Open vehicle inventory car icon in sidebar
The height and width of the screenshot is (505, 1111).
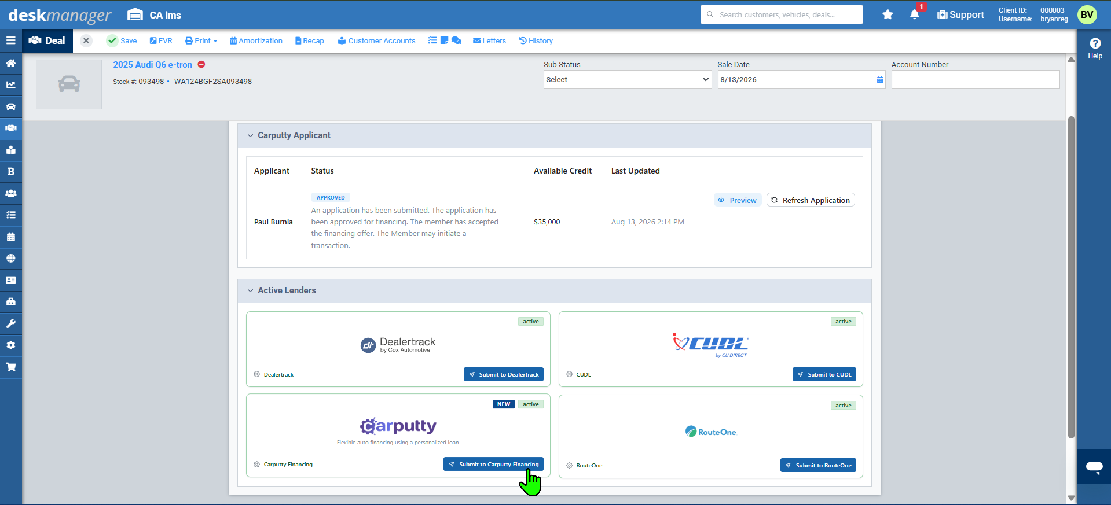tap(10, 106)
